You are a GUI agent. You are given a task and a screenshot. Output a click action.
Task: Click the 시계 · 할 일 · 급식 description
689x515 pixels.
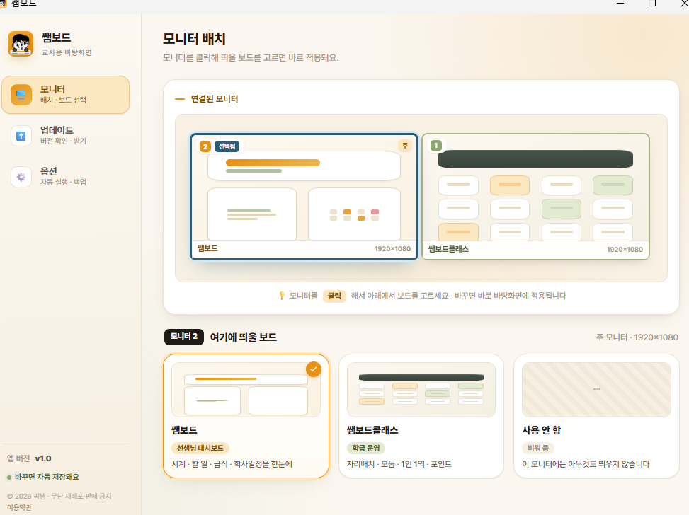click(x=232, y=464)
